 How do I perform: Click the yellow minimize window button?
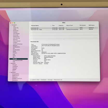click(12, 23)
